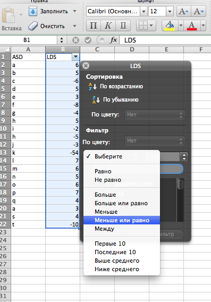Sort ascending (По возрастанию)
The image size is (211, 302).
click(116, 86)
